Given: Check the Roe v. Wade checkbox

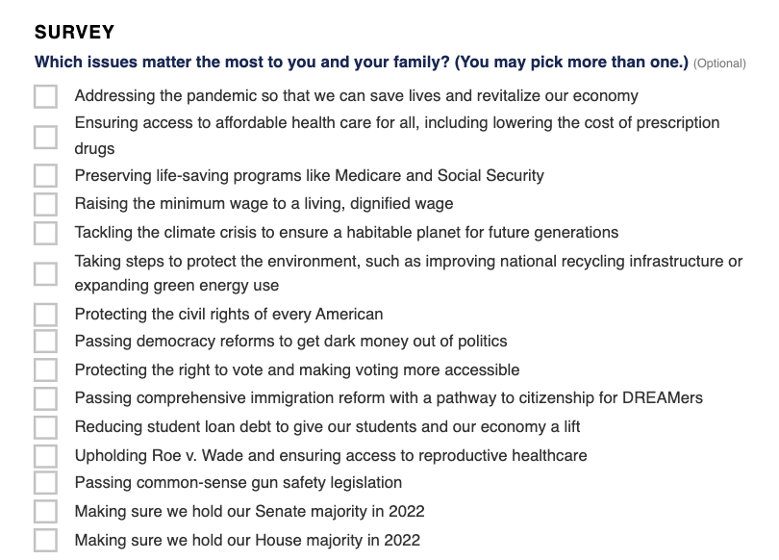Looking at the screenshot, I should (45, 455).
